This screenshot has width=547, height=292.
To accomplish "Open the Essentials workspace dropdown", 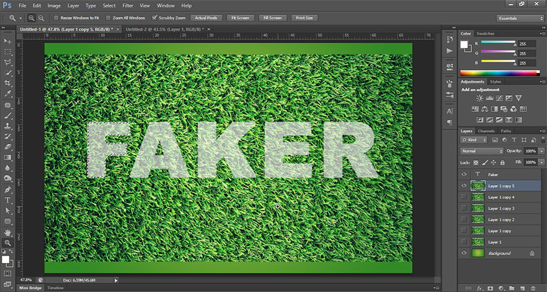I will 519,18.
